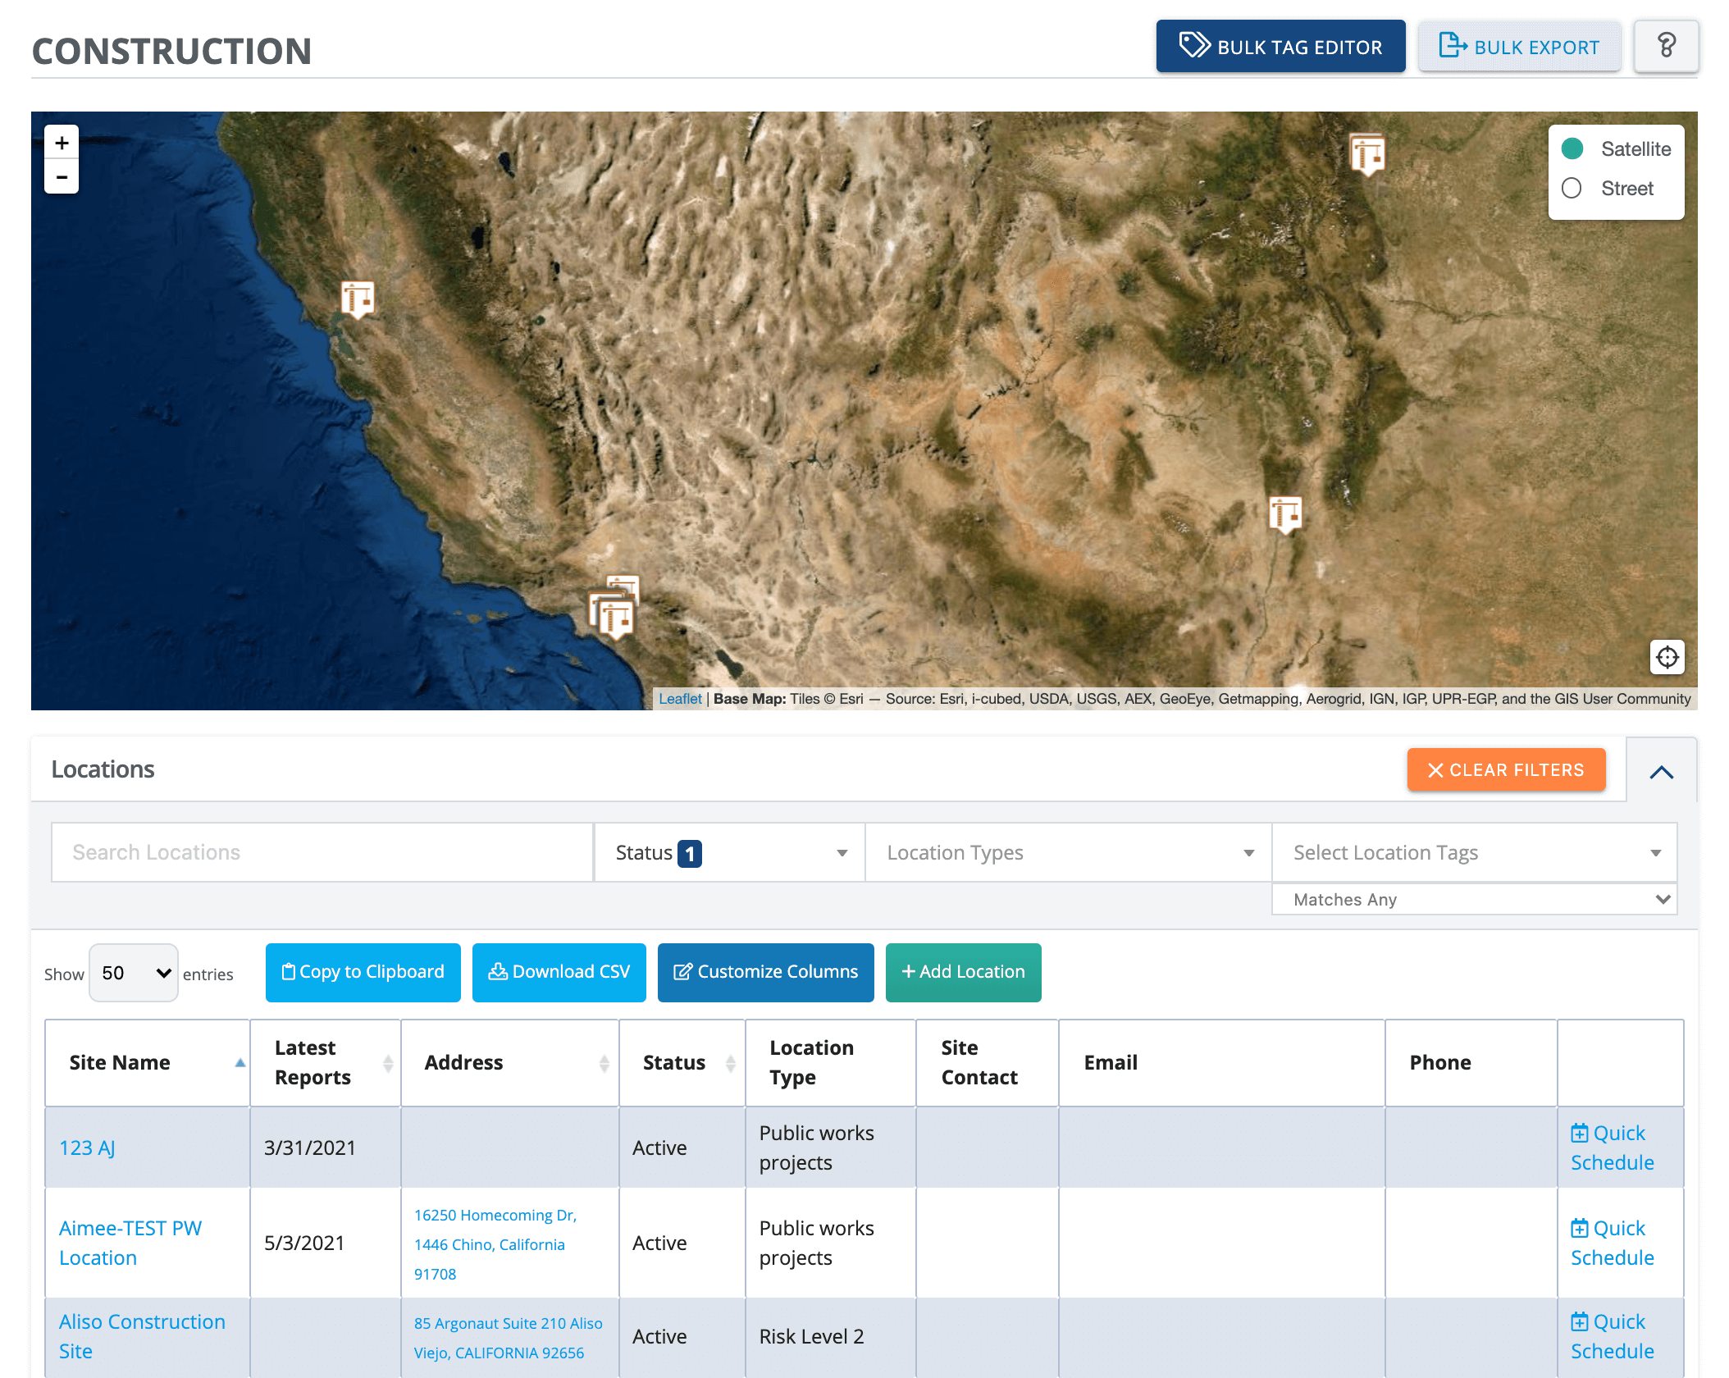Image resolution: width=1729 pixels, height=1378 pixels.
Task: Zoom in on the map
Action: (62, 143)
